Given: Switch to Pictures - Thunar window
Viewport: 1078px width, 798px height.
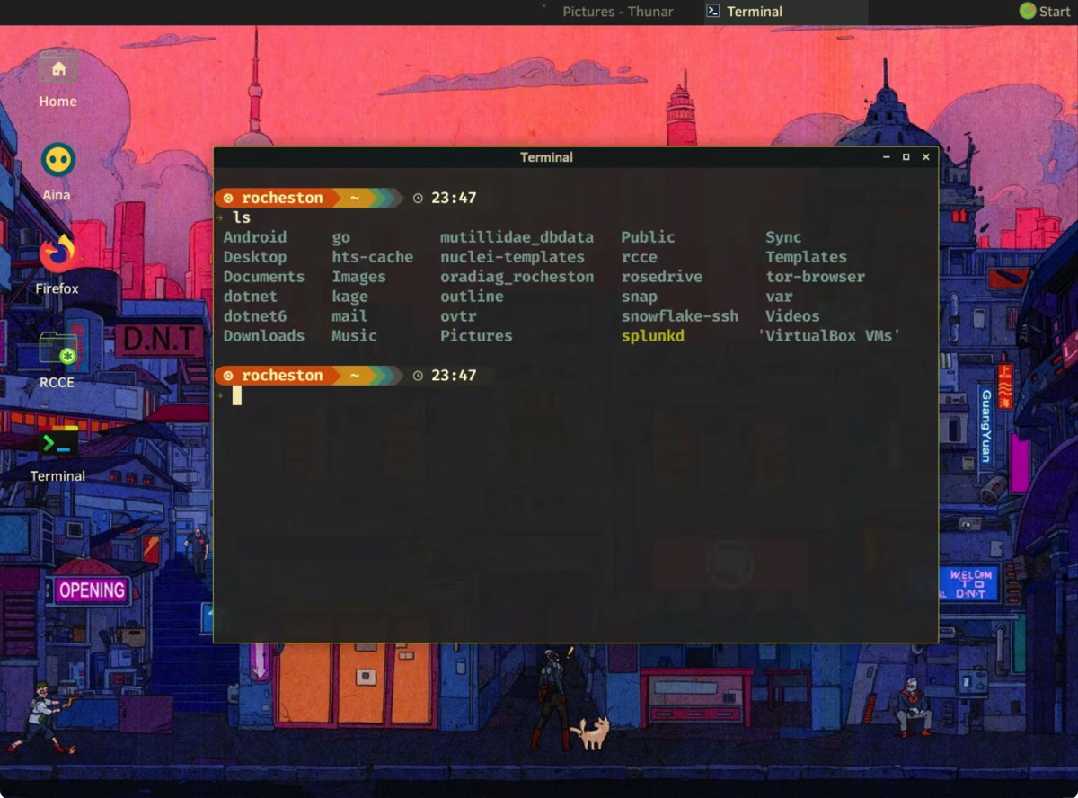Looking at the screenshot, I should point(617,12).
